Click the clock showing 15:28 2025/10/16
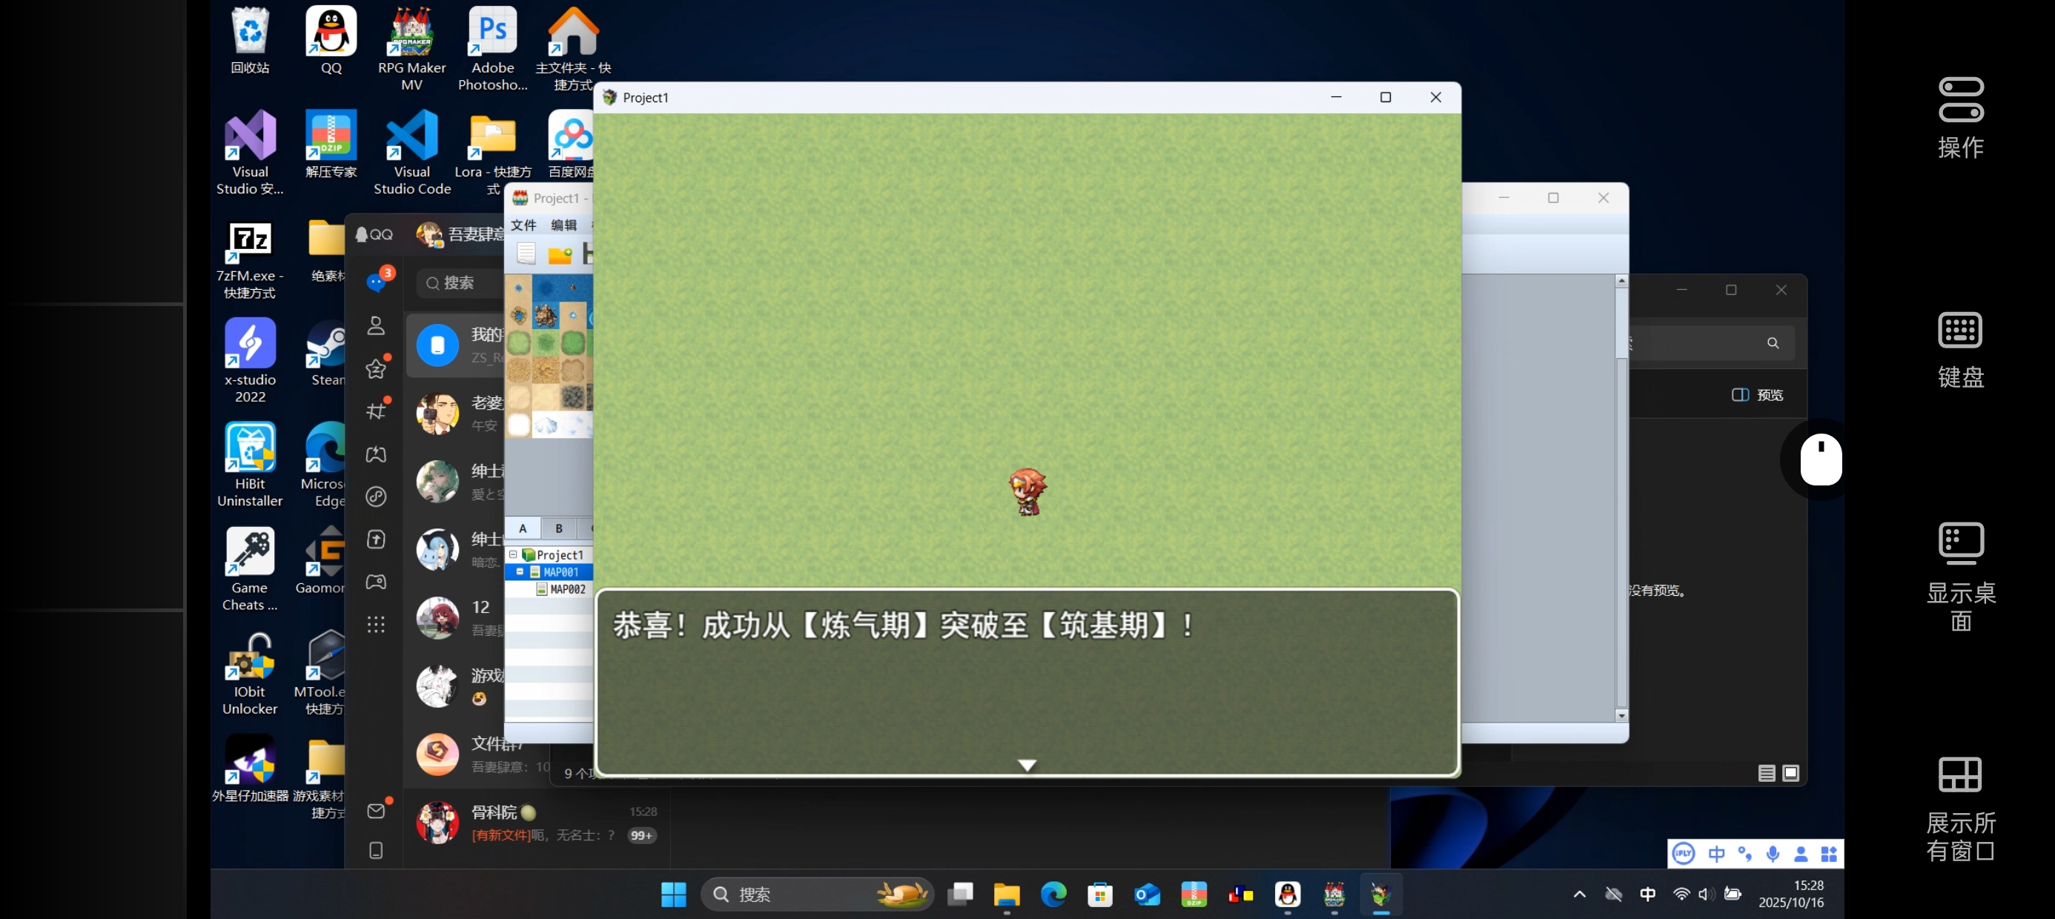The image size is (2055, 919). (1791, 895)
